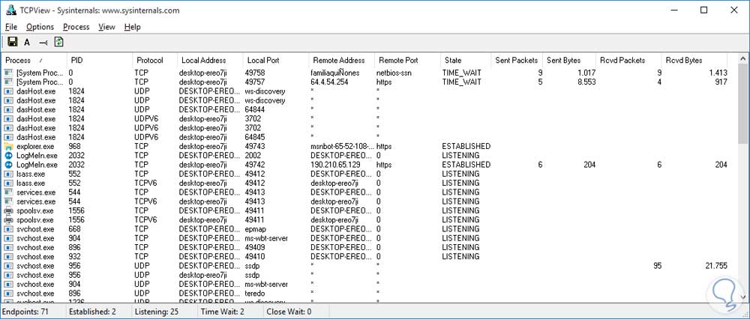
Task: Click the svchost.exe icon on teredo row
Action: [x=8, y=294]
